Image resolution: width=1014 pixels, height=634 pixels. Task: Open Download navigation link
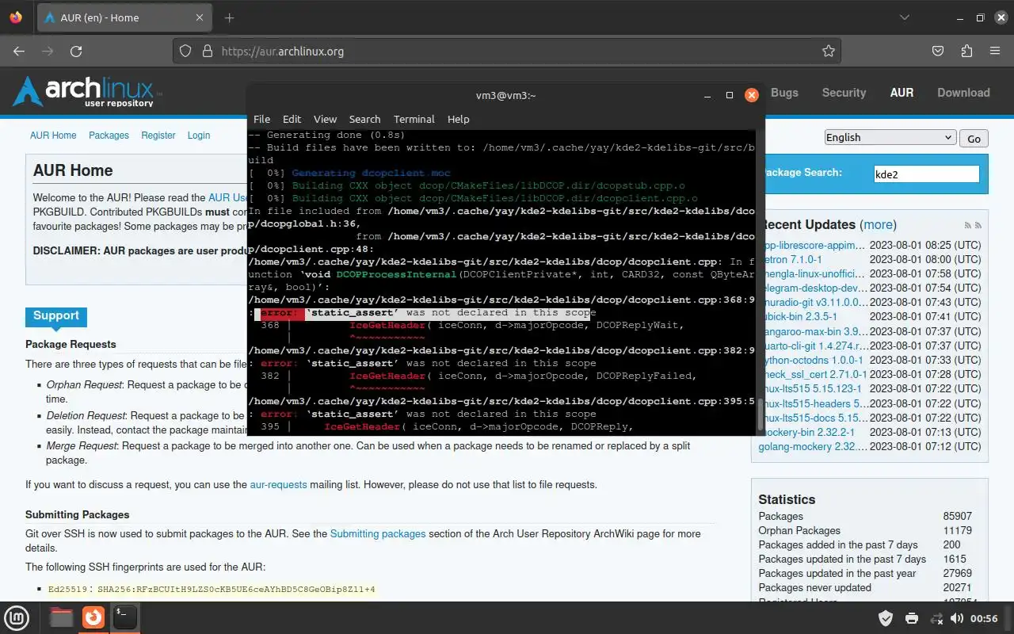(x=963, y=93)
